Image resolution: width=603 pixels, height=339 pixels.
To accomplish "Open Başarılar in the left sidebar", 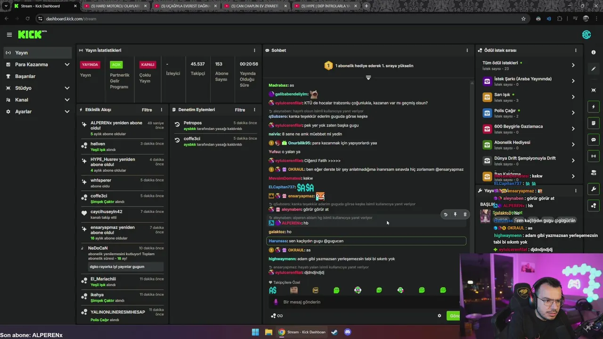I will pyautogui.click(x=38, y=76).
